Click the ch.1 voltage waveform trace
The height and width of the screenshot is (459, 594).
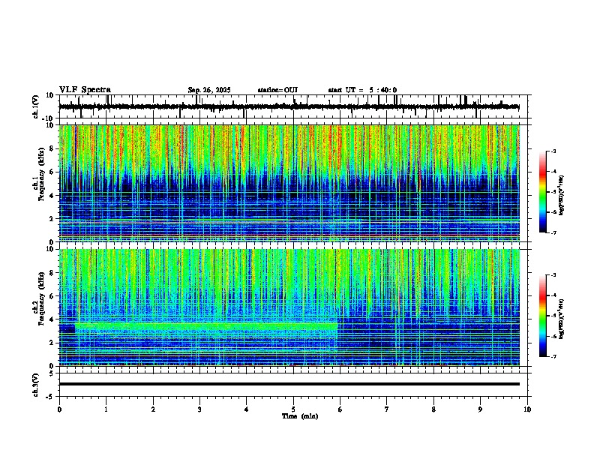(x=289, y=106)
